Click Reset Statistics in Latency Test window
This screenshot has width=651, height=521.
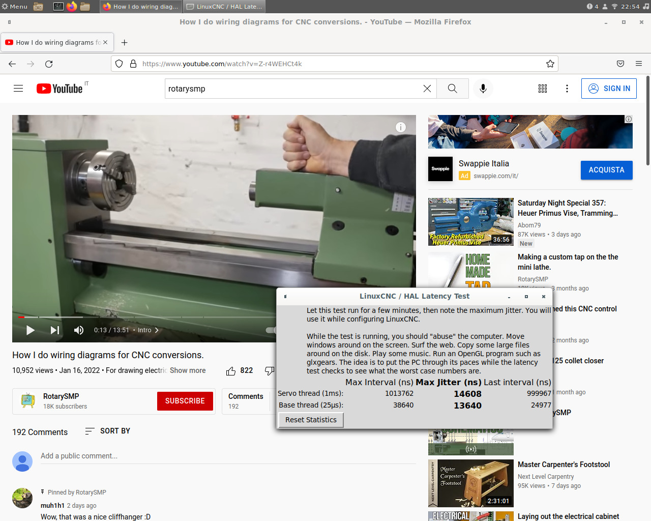[311, 420]
